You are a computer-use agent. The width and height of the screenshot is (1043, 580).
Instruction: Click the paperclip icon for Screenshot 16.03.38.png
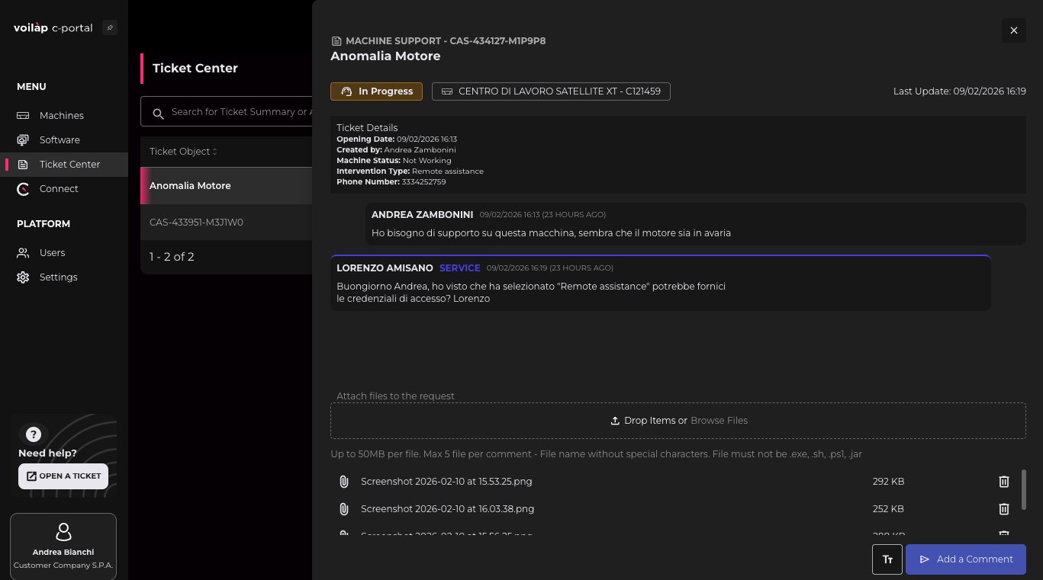(x=344, y=509)
